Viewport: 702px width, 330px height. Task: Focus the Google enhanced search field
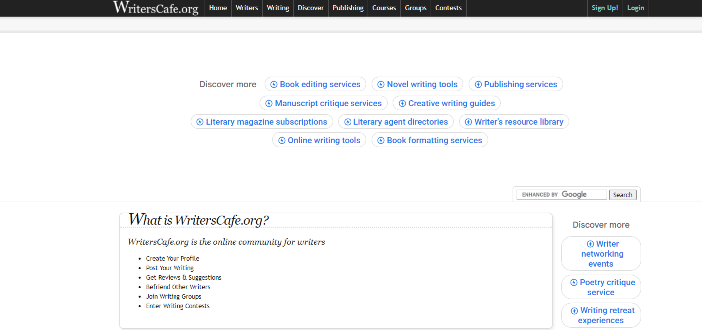[x=561, y=195]
